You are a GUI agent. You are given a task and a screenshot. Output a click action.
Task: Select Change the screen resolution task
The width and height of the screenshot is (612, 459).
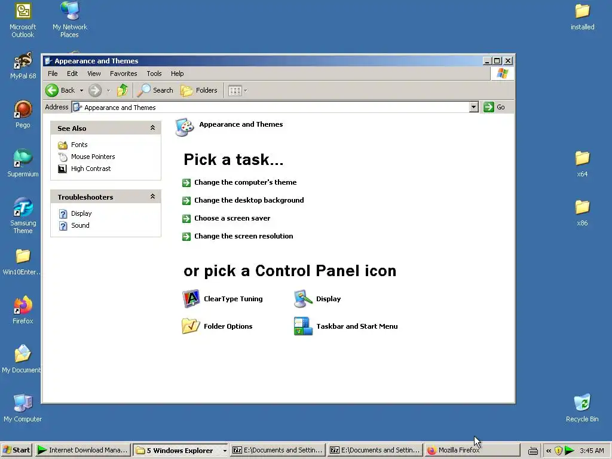point(244,236)
